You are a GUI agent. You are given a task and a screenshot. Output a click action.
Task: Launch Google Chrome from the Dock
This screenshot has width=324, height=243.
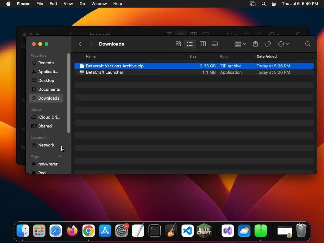89,231
